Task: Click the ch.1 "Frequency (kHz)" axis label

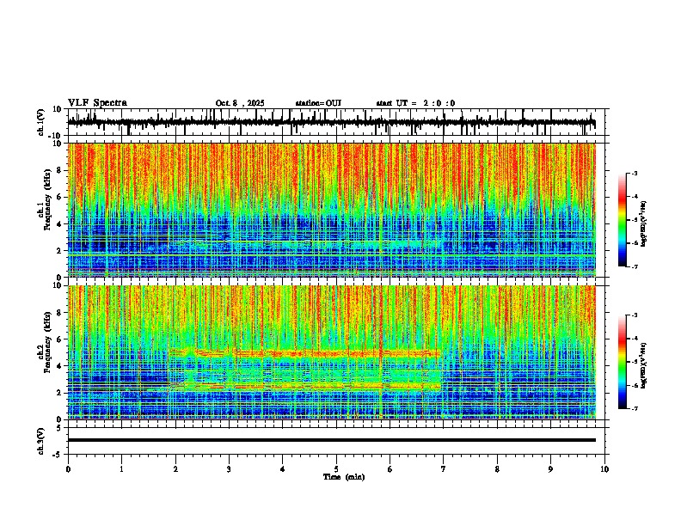Action: coord(47,200)
